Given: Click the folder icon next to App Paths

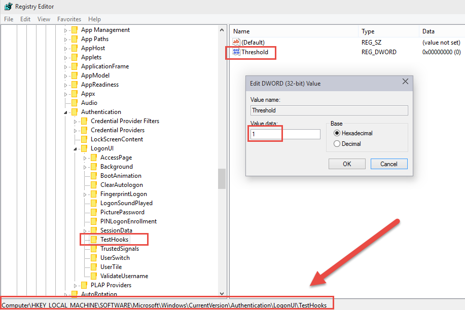Looking at the screenshot, I should [75, 39].
